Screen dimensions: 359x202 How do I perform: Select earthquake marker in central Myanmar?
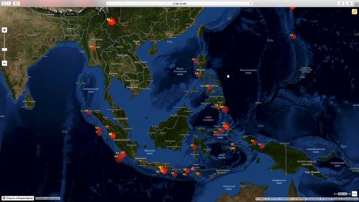(94, 48)
